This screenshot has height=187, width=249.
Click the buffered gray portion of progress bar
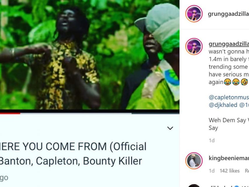pos(76,113)
